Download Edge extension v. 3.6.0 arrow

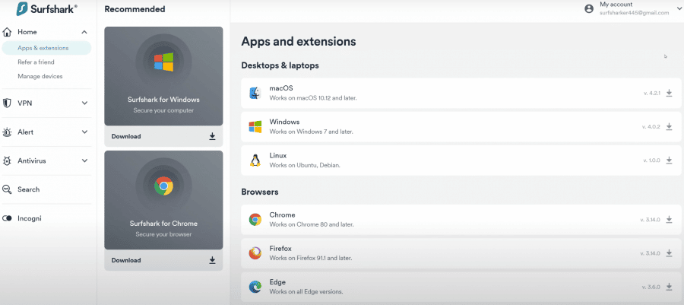tap(669, 287)
